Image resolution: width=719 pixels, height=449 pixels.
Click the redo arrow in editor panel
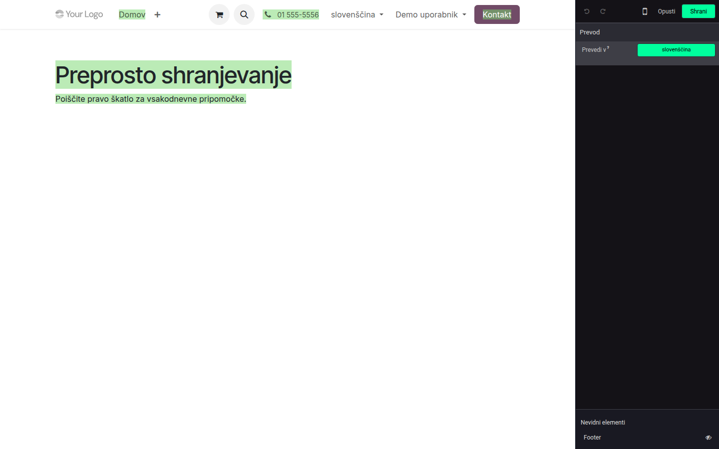[603, 11]
